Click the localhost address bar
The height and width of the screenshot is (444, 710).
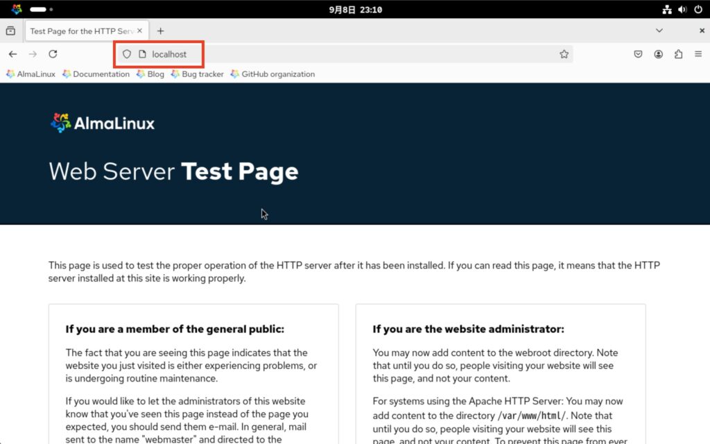tap(344, 54)
